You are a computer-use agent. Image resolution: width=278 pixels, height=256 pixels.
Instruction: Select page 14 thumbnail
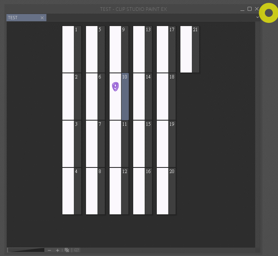(x=139, y=97)
